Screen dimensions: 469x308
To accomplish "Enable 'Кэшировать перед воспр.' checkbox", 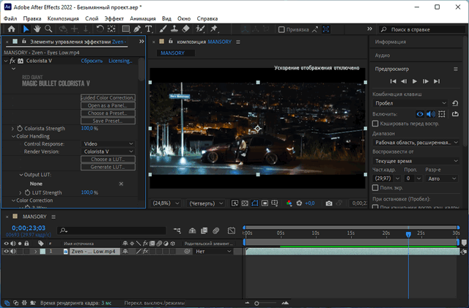I will pyautogui.click(x=376, y=124).
